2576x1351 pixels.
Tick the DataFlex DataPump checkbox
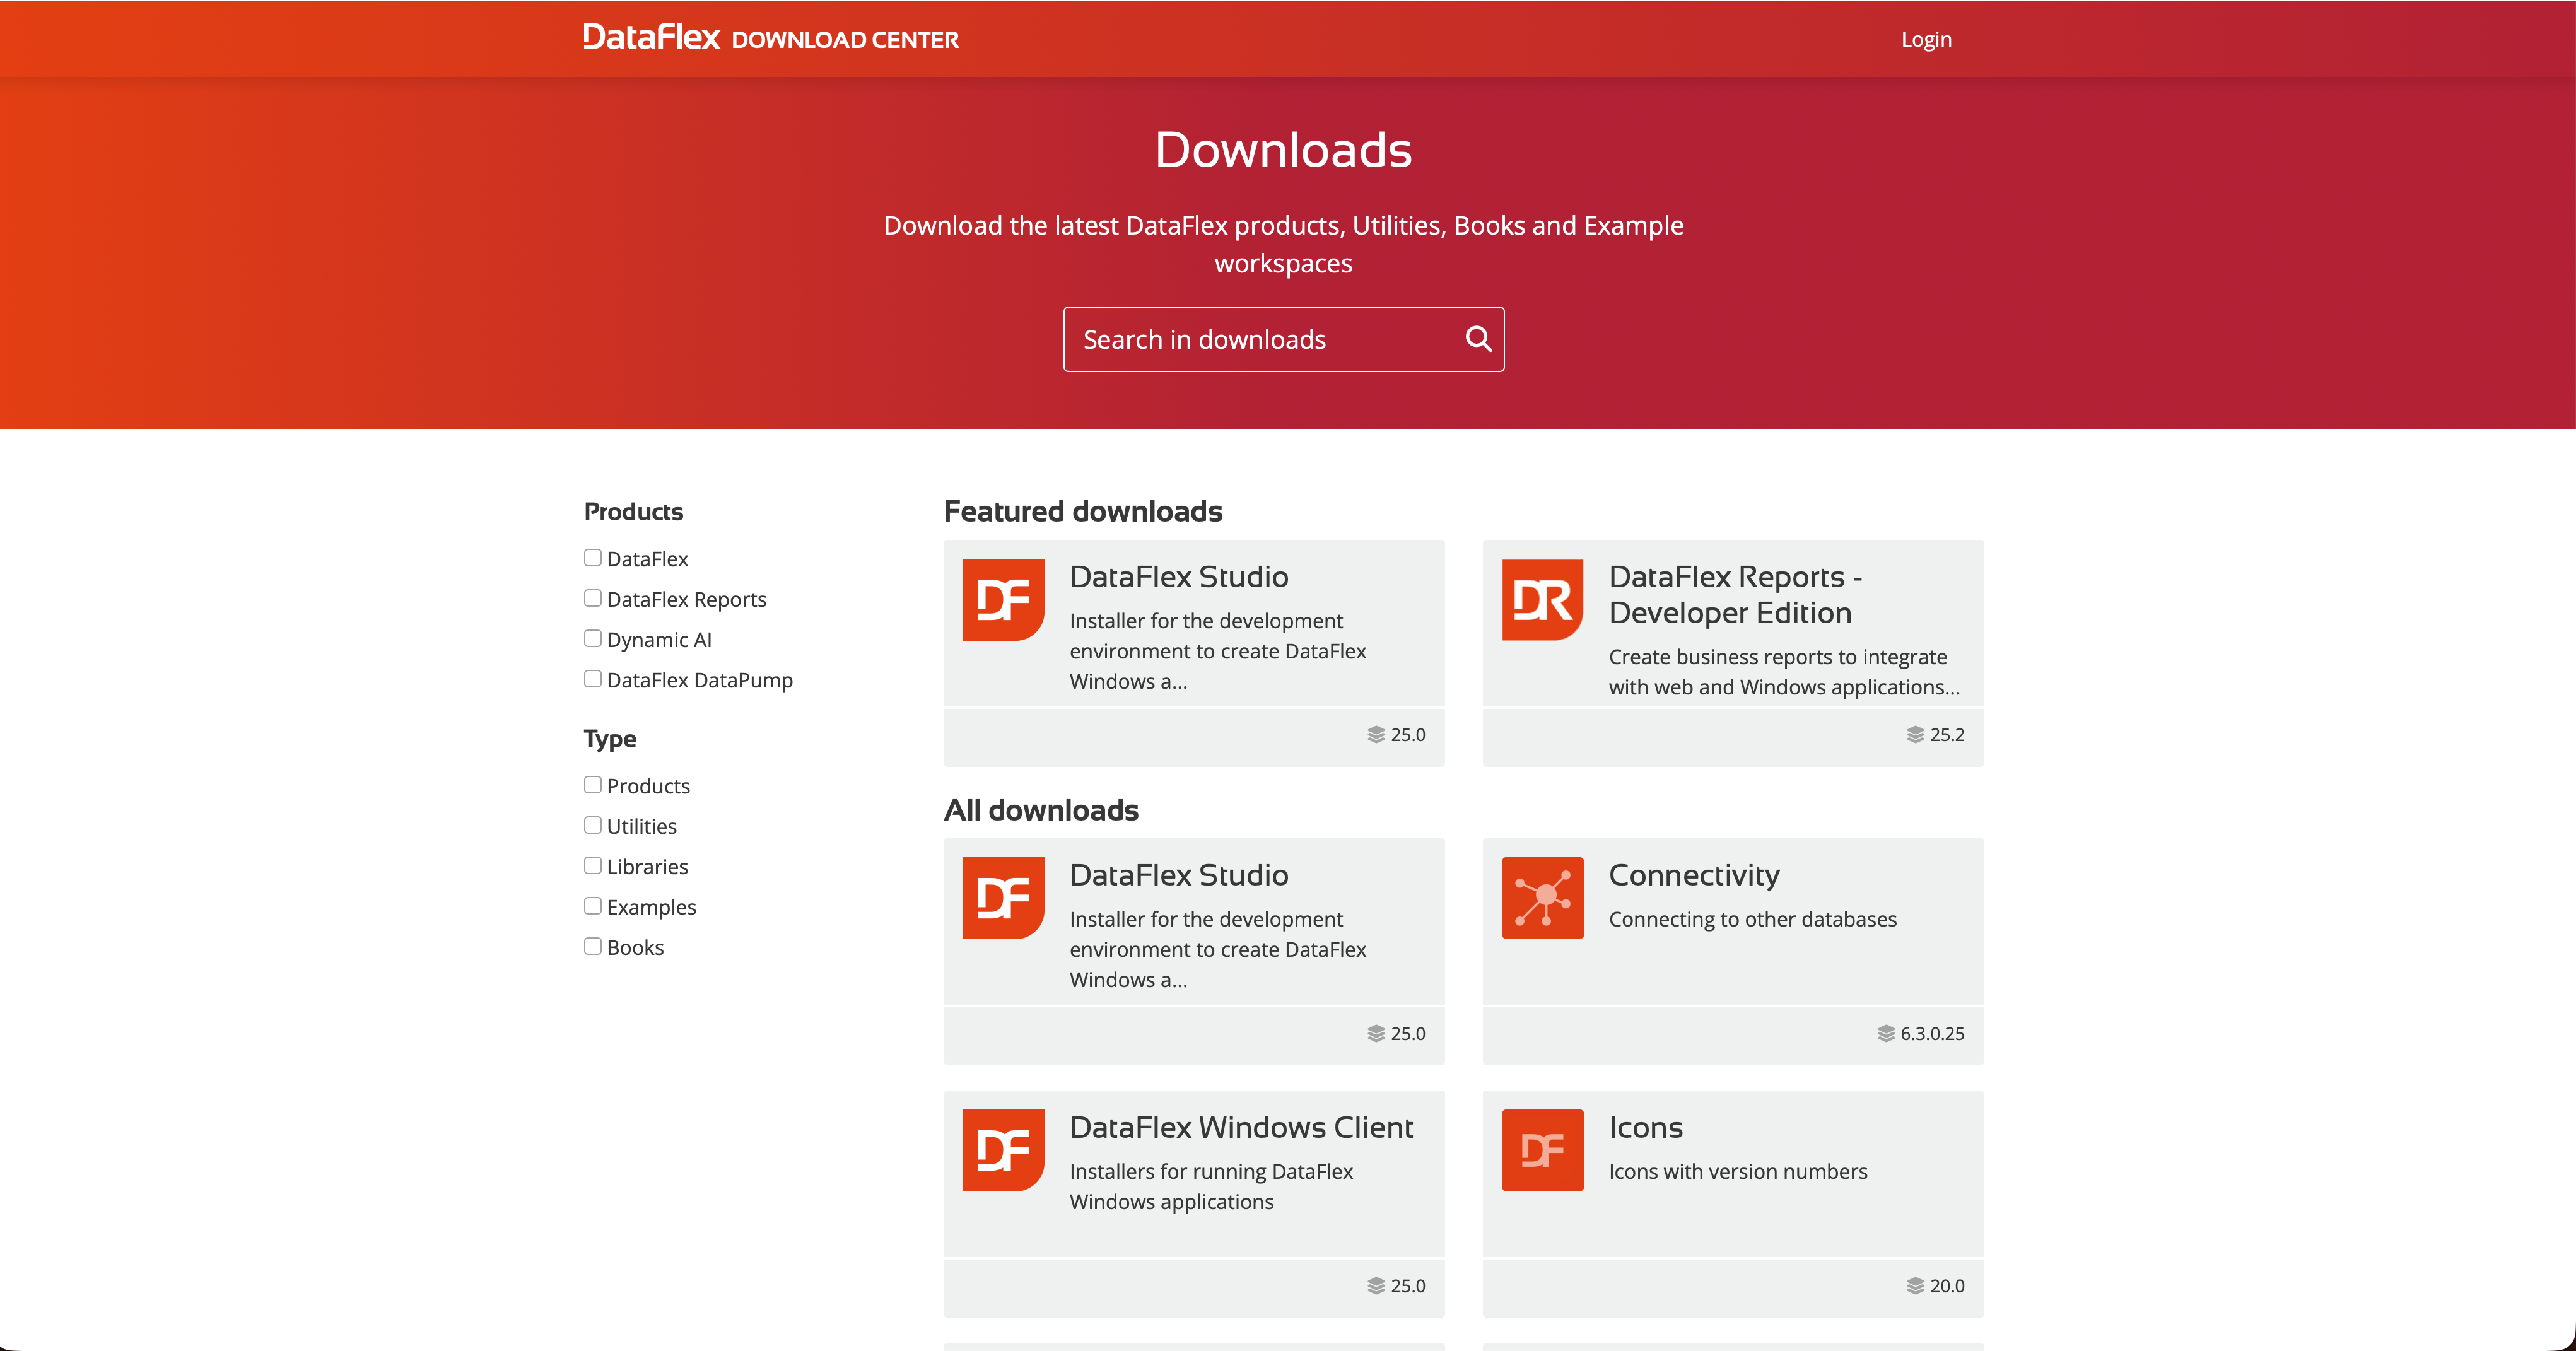593,679
